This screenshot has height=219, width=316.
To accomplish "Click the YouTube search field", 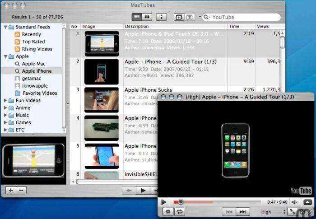I will point(242,17).
